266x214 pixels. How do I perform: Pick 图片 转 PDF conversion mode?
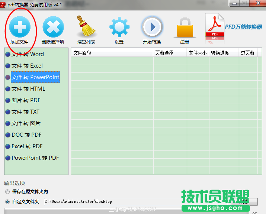click(26, 100)
